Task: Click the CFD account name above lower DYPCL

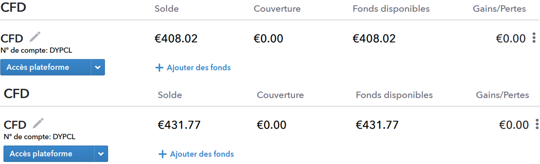Action: pos(15,125)
